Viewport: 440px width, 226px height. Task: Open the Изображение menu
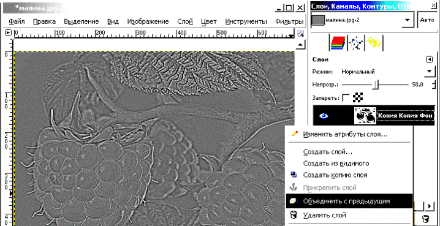pyautogui.click(x=148, y=21)
